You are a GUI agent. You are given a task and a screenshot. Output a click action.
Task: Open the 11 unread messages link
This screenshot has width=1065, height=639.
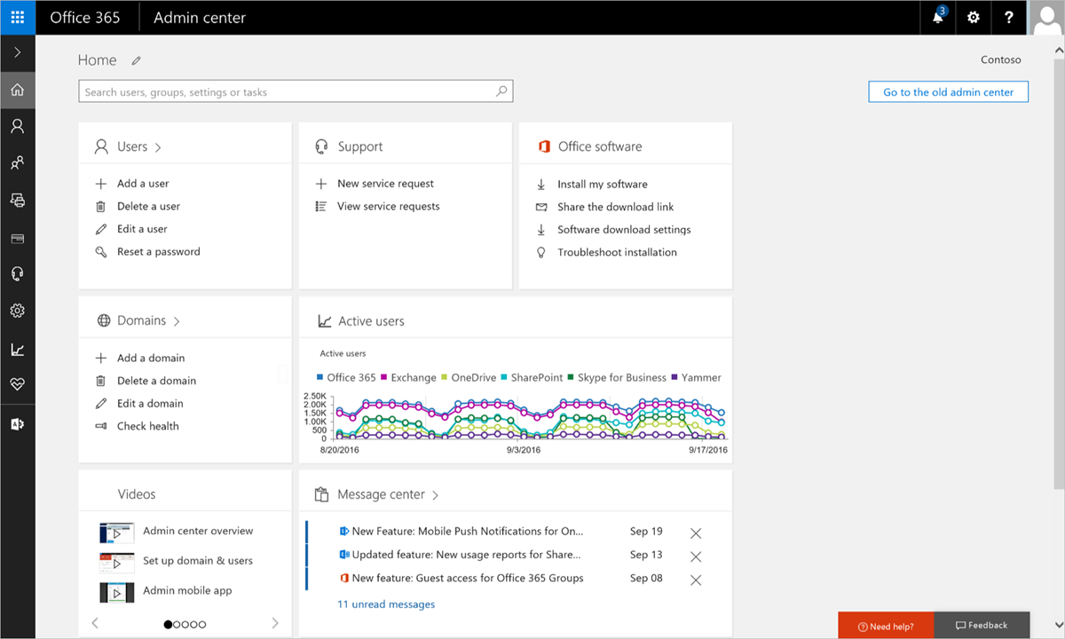[x=386, y=603]
